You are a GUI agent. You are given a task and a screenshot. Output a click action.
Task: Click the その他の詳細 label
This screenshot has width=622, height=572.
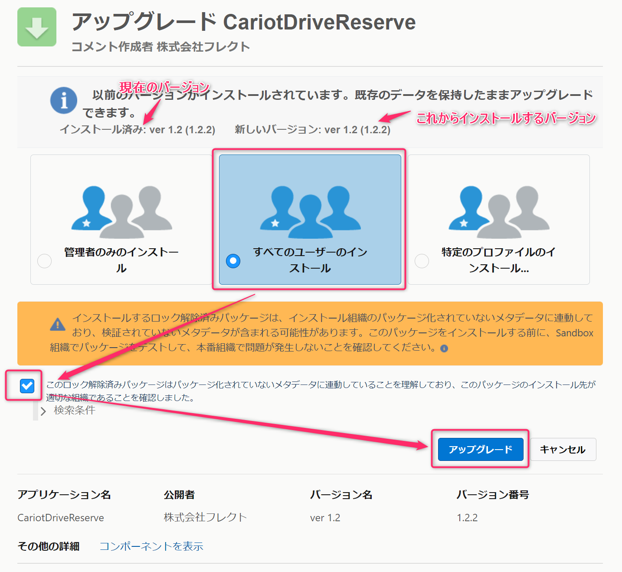(x=49, y=546)
